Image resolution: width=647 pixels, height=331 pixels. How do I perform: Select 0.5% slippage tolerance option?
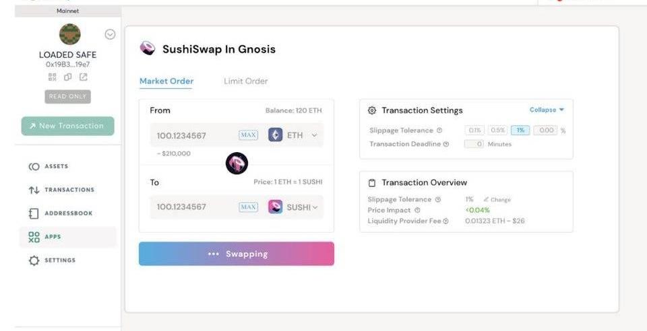coord(497,131)
